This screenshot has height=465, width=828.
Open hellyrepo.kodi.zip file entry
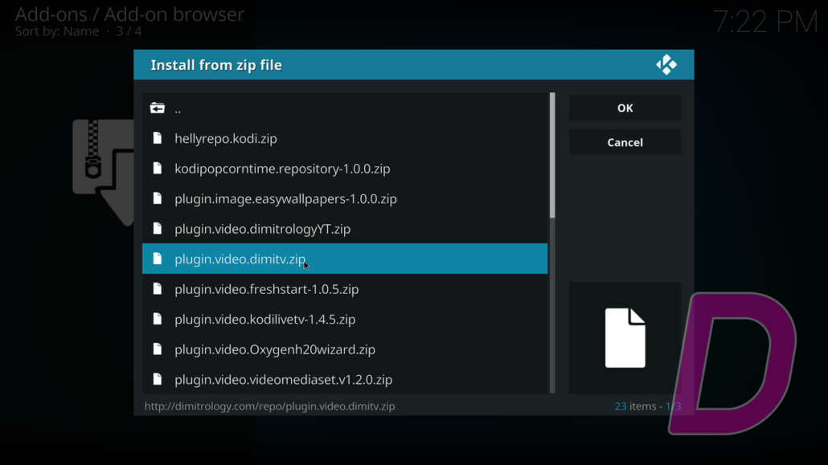coord(225,138)
